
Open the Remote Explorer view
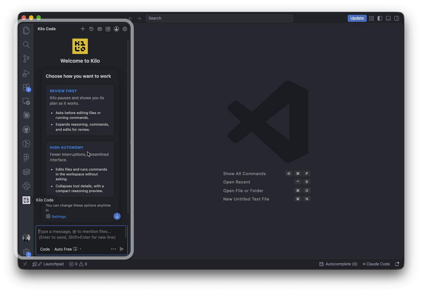(x=26, y=102)
